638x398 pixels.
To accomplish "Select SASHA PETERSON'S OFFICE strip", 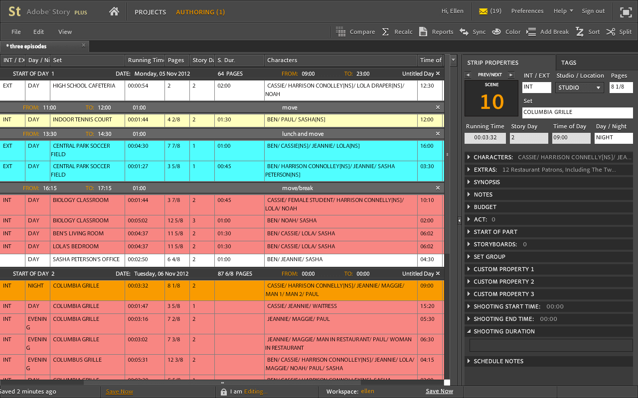I will click(x=222, y=260).
